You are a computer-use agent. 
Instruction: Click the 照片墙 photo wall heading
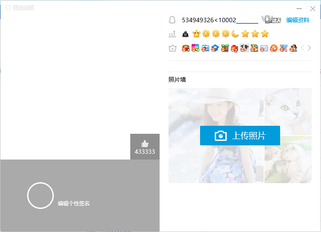point(177,80)
